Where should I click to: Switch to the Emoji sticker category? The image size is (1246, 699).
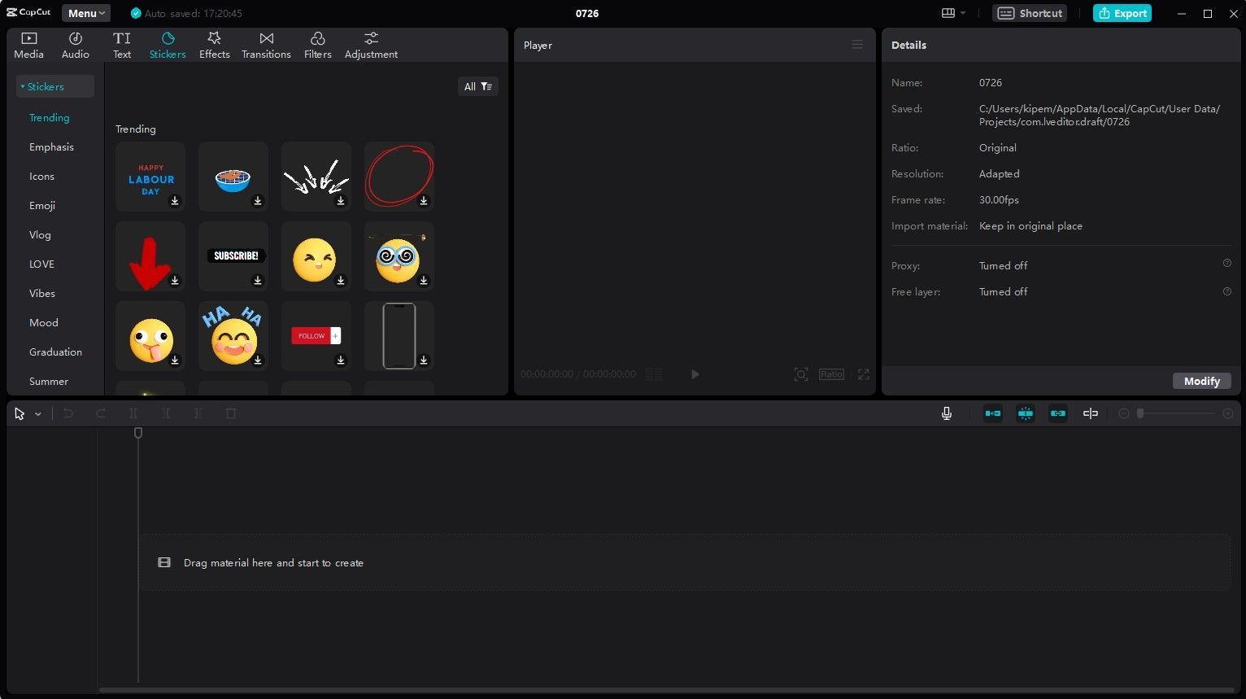[41, 205]
